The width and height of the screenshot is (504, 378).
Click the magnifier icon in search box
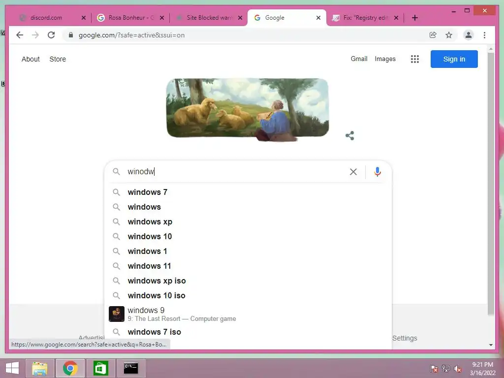[116, 172]
